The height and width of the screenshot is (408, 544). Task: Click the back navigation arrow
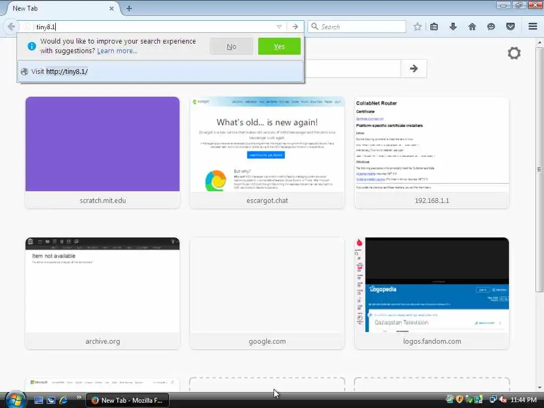11,27
